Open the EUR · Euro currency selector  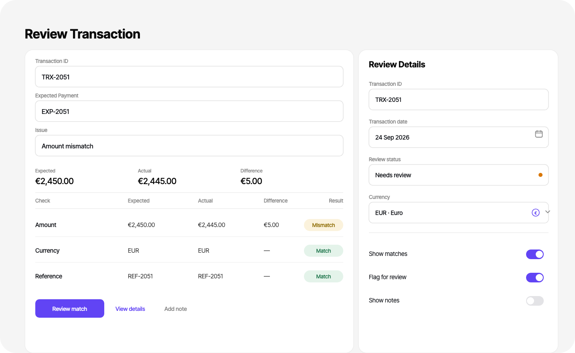point(459,213)
